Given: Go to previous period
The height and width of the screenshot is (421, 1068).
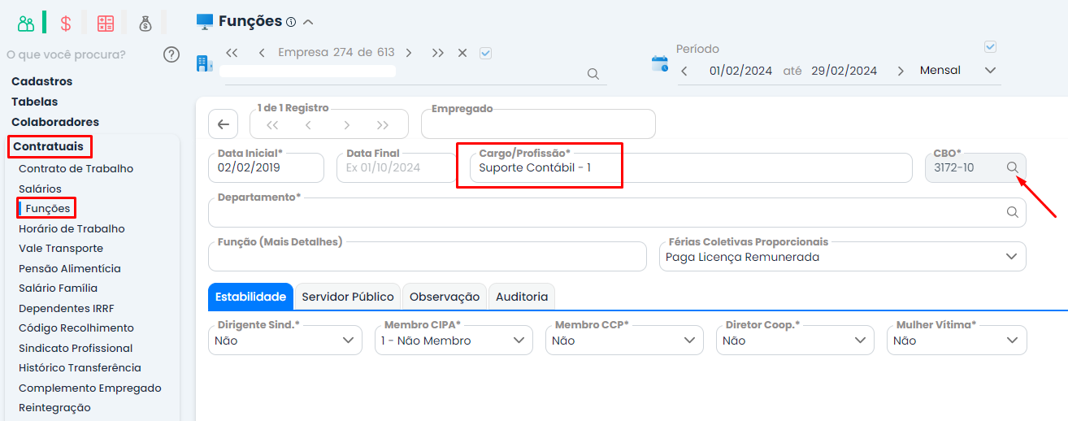Looking at the screenshot, I should (x=684, y=71).
